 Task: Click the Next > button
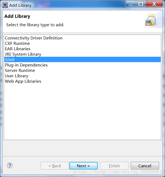(83, 166)
